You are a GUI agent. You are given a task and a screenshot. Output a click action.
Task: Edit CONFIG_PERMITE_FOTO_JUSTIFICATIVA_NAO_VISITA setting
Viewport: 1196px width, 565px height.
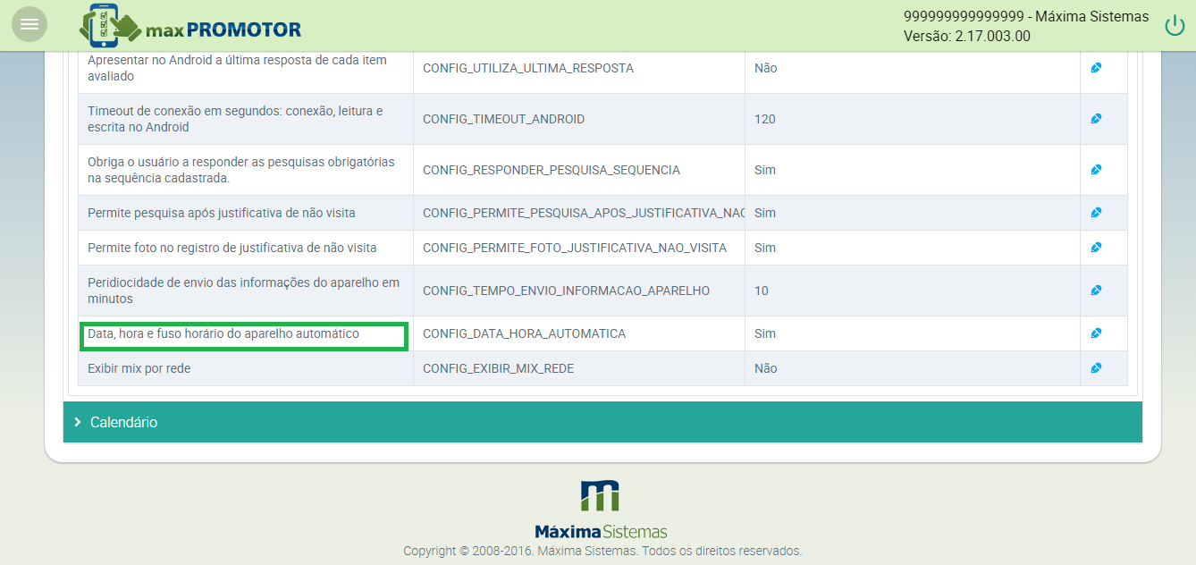pyautogui.click(x=1096, y=248)
